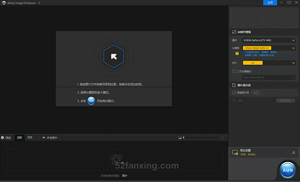
Task: Click the AI细节增强 section icon
Action: click(234, 32)
